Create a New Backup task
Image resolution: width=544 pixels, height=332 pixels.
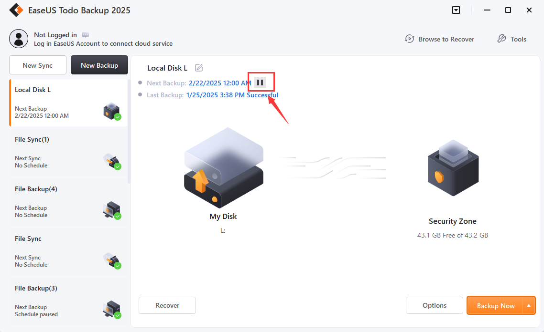point(99,65)
